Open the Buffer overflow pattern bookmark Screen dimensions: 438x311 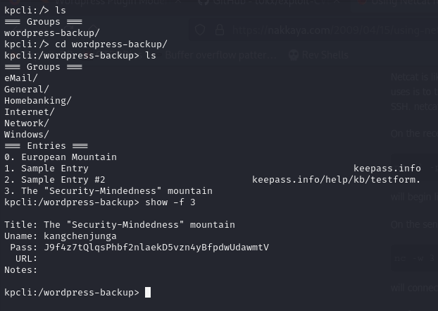[218, 55]
